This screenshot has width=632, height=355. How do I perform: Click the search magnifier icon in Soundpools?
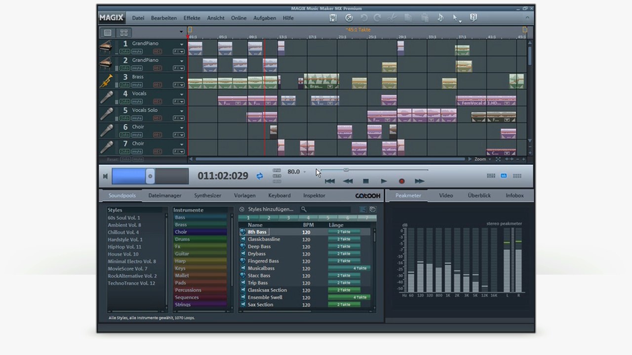pyautogui.click(x=304, y=209)
